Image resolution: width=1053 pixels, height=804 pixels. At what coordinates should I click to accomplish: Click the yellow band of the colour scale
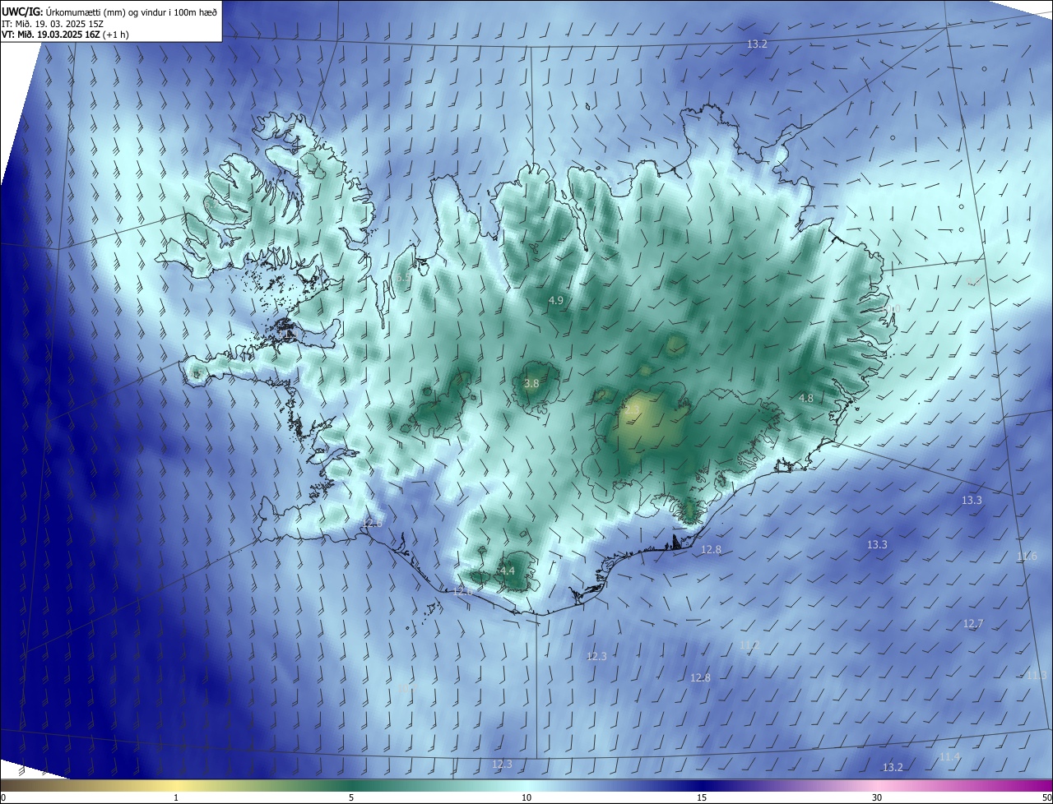(x=177, y=786)
